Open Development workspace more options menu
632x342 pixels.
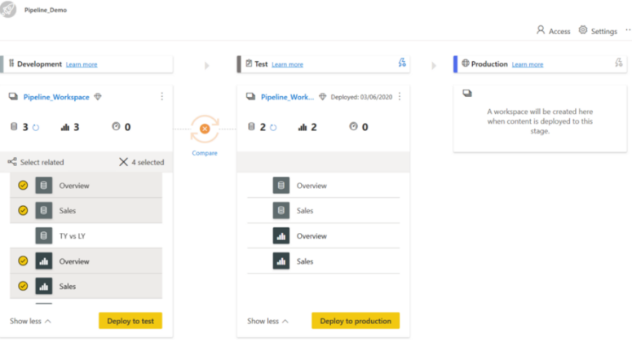[x=161, y=97]
